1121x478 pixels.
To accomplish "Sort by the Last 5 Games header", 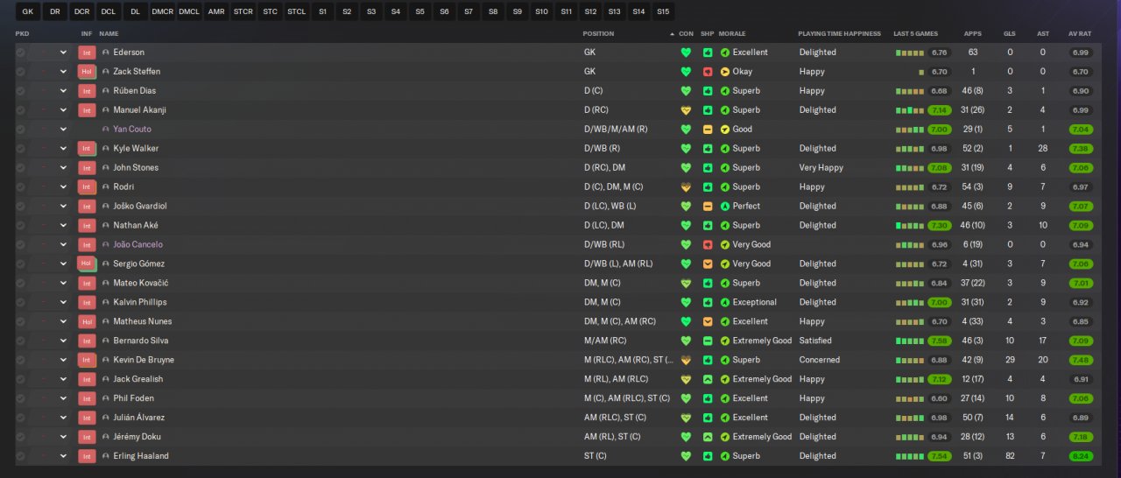I will point(913,34).
